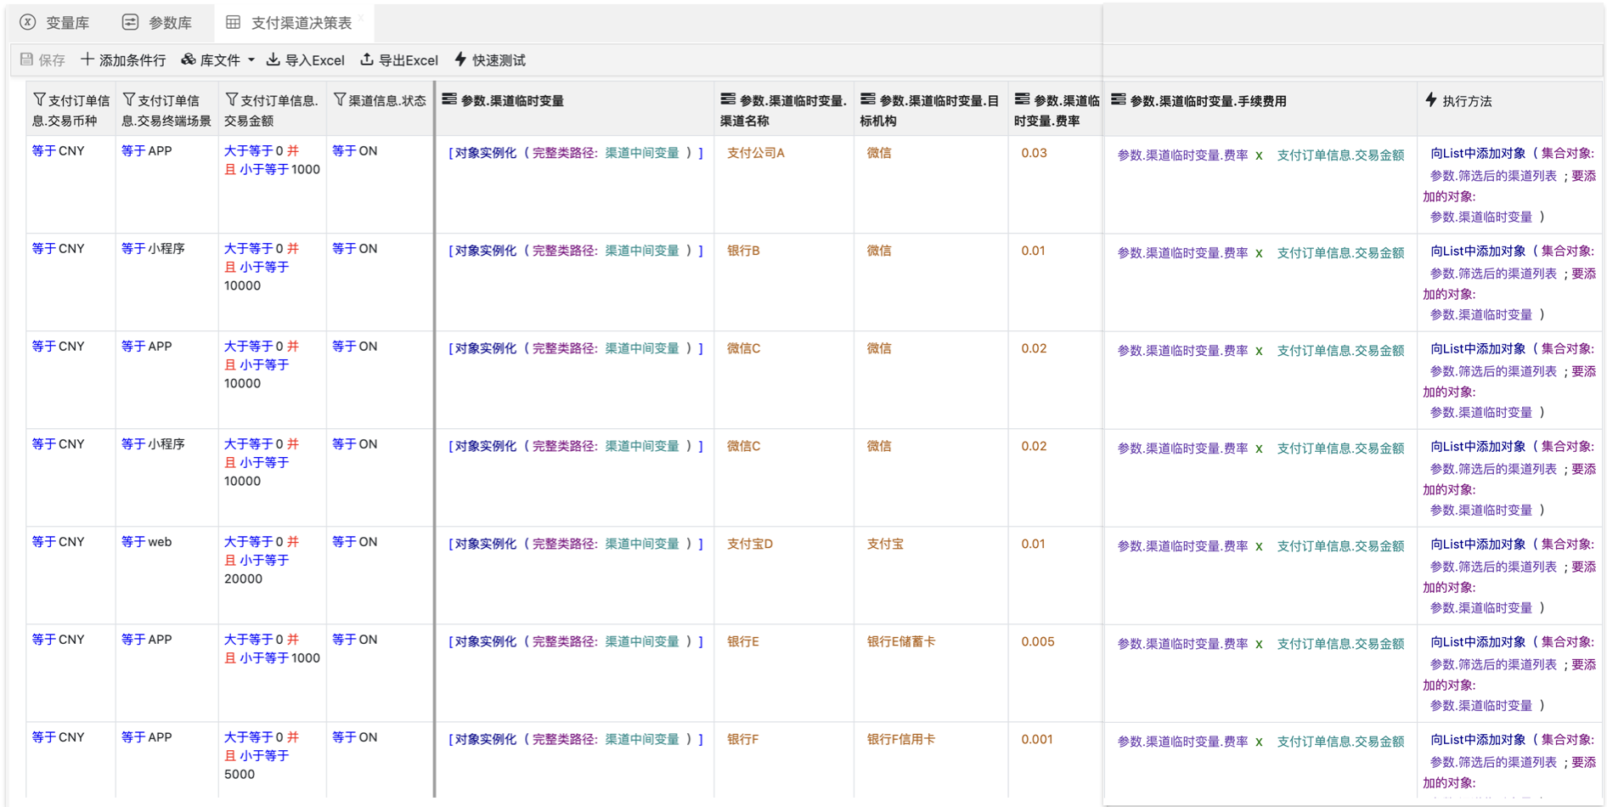Click filter icon on 交易金额 column header
Image resolution: width=1607 pixels, height=807 pixels.
pyautogui.click(x=231, y=100)
